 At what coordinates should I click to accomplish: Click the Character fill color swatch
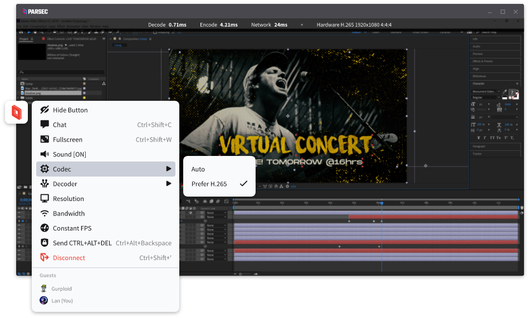coord(512,92)
